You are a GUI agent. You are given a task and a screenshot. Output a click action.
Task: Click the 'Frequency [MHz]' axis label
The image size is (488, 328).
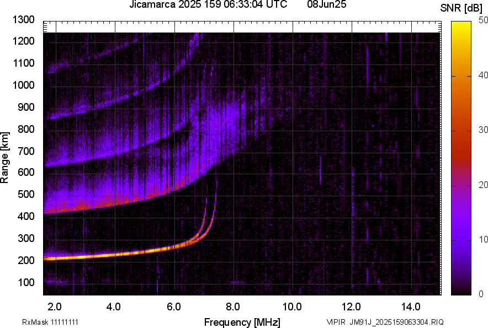[x=242, y=322]
